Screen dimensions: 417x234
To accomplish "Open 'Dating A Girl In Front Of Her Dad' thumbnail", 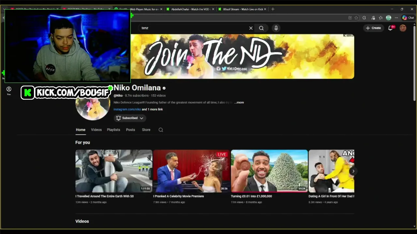I will click(331, 171).
